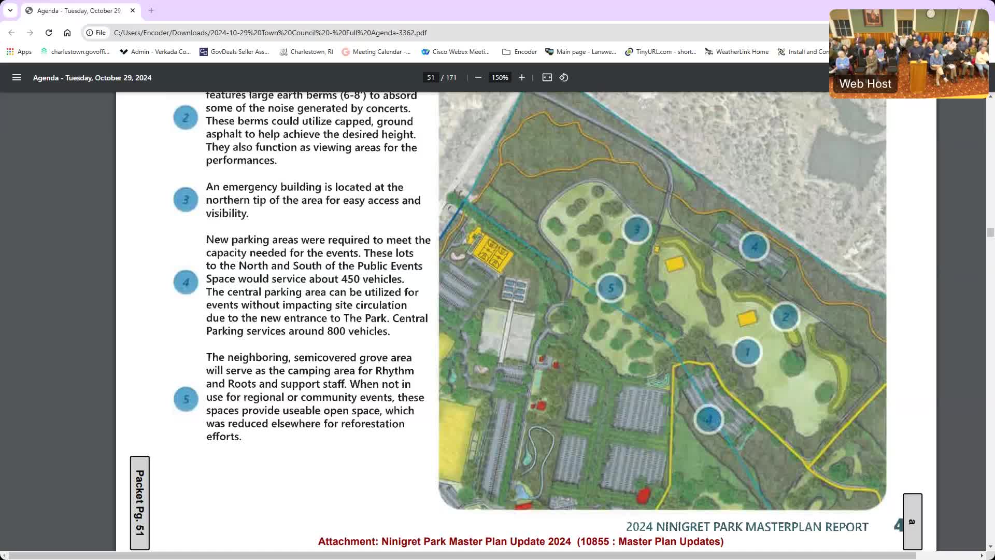Click map marker 1 in the events space
This screenshot has width=995, height=560.
click(x=747, y=352)
